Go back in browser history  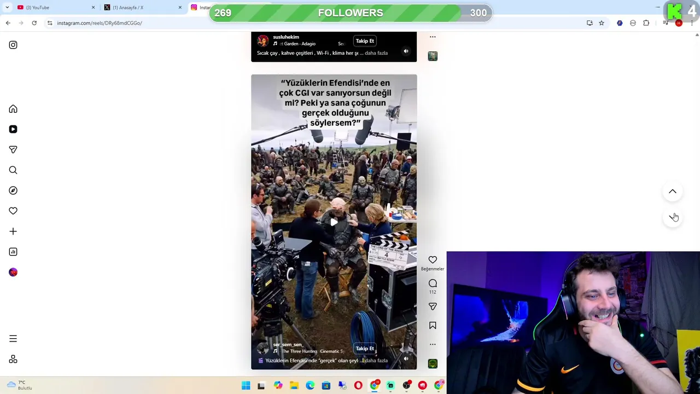click(x=8, y=23)
